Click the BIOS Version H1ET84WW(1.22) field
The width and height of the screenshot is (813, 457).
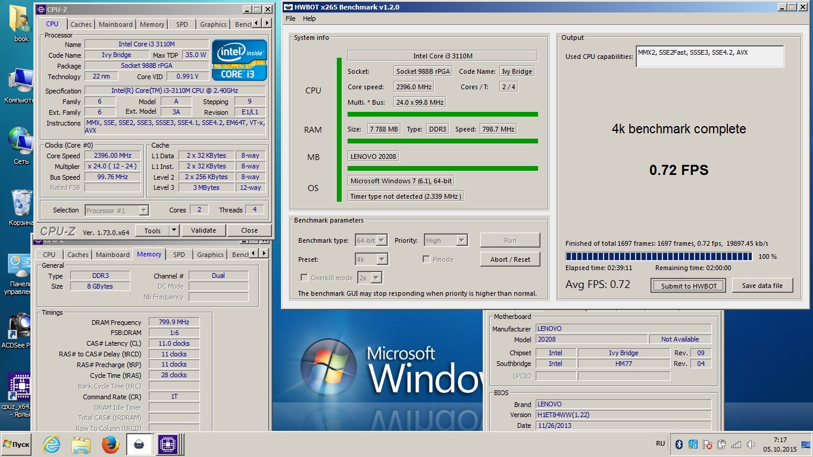pos(623,415)
